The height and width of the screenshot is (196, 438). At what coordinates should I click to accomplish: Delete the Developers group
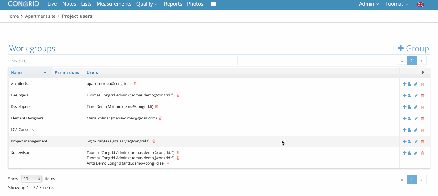coord(422,107)
